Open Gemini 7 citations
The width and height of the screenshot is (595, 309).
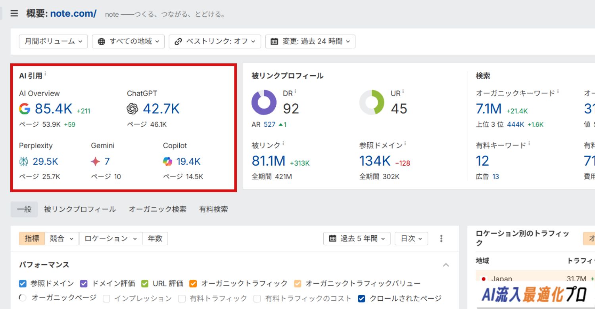(x=107, y=161)
